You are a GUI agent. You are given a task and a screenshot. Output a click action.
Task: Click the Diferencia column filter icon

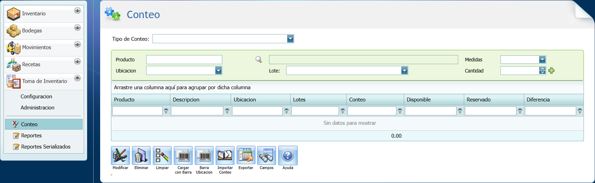(x=580, y=111)
